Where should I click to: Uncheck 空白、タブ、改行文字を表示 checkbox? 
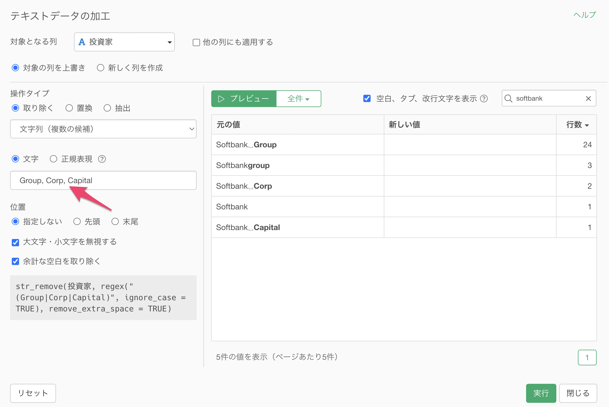(x=367, y=98)
